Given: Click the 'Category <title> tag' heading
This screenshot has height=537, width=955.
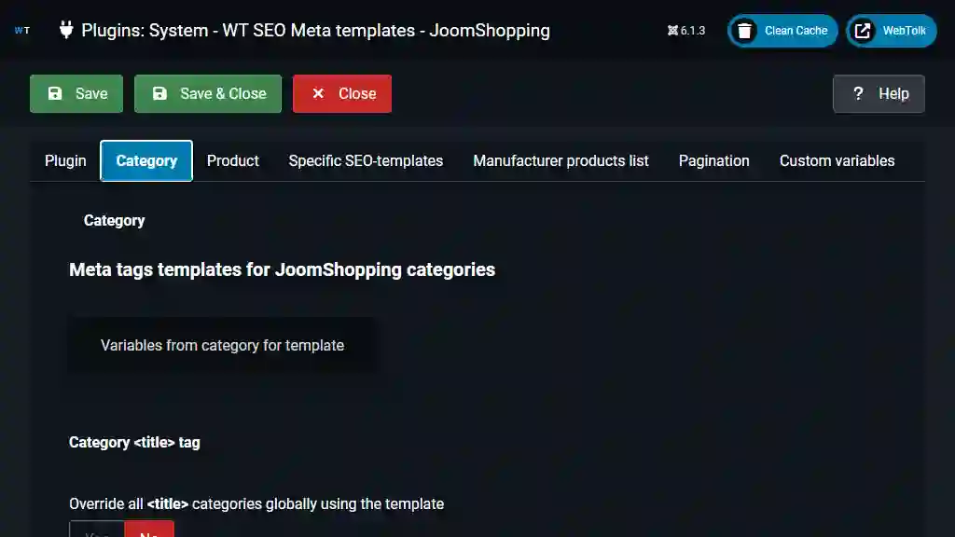Looking at the screenshot, I should point(134,443).
